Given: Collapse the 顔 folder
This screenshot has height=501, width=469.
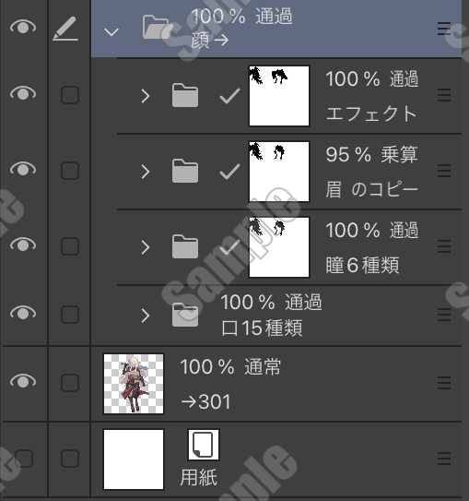Looking at the screenshot, I should pos(111,32).
